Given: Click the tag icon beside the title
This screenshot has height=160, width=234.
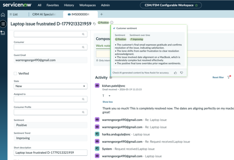Looking at the screenshot, I should 94,24.
